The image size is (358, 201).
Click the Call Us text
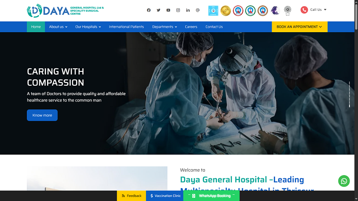pyautogui.click(x=316, y=9)
